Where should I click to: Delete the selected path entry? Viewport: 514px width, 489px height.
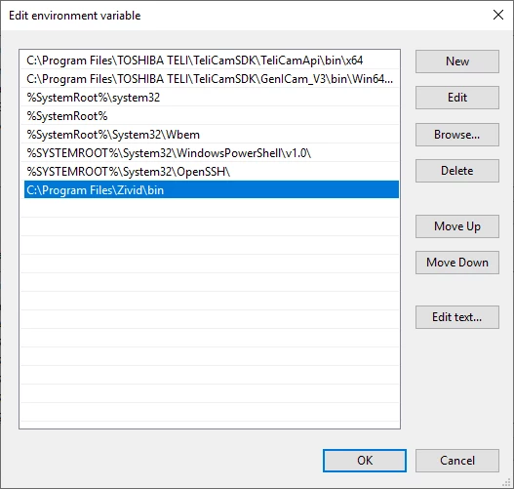coord(457,171)
